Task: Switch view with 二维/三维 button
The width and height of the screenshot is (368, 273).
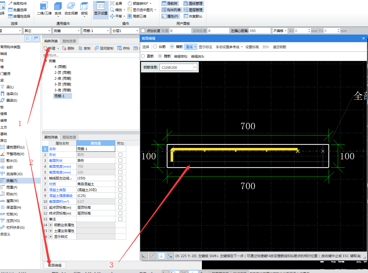Action: click(44, 9)
